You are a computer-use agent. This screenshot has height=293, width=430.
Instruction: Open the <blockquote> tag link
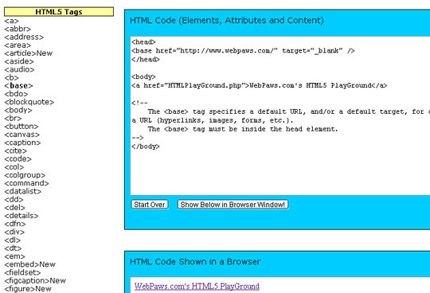(x=29, y=102)
